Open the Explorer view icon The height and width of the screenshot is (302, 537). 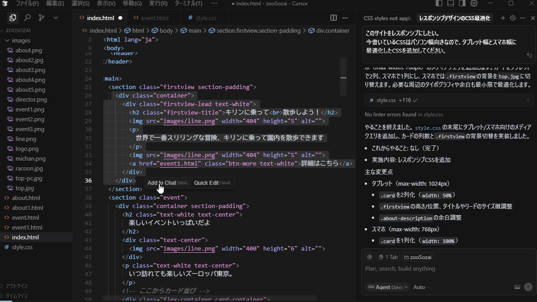[13, 18]
